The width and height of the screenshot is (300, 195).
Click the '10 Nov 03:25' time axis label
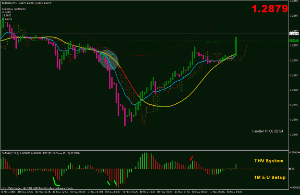pyautogui.click(x=130, y=192)
